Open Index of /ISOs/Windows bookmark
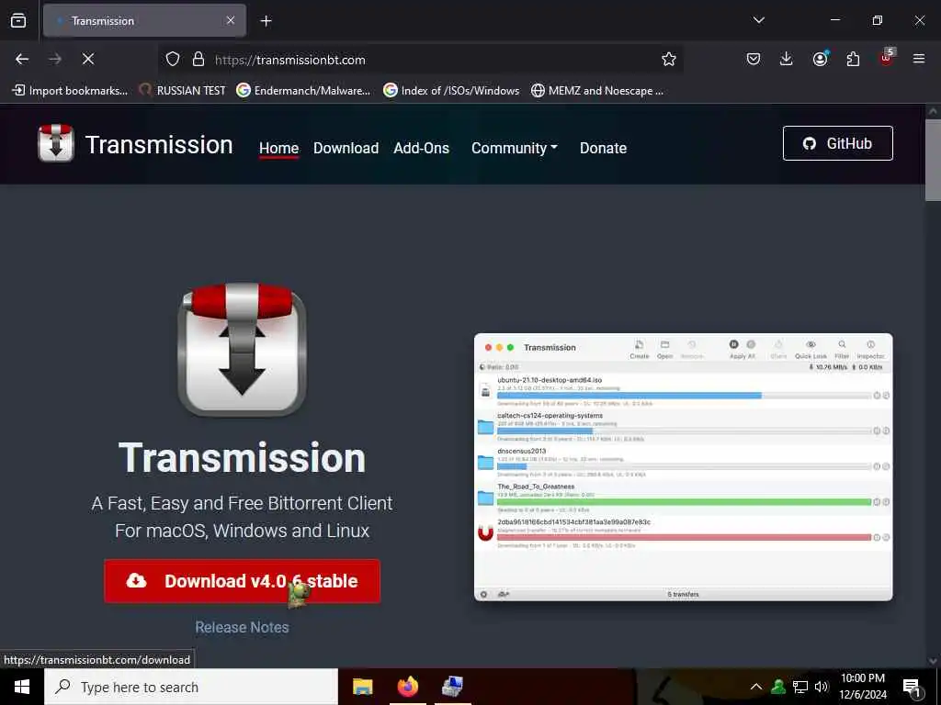This screenshot has height=705, width=941. pyautogui.click(x=451, y=91)
